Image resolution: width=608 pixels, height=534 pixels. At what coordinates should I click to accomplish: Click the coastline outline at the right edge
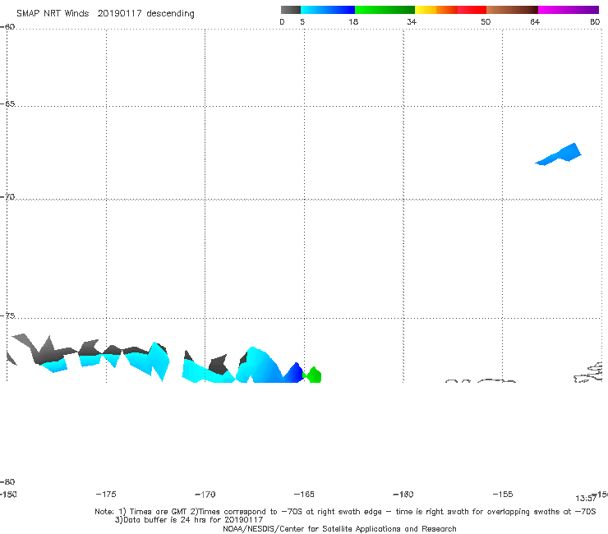(588, 373)
